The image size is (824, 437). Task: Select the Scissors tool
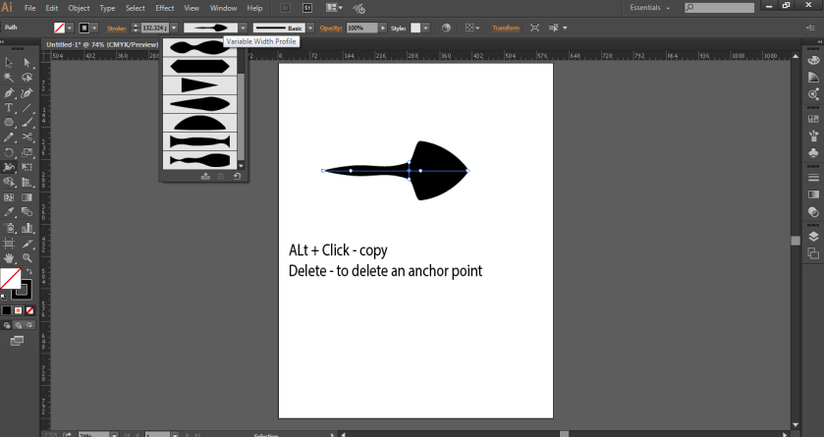click(x=27, y=137)
